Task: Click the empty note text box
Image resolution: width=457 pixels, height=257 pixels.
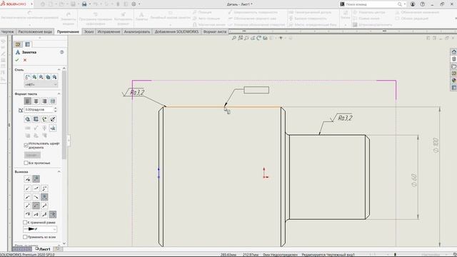Action: tap(256, 90)
